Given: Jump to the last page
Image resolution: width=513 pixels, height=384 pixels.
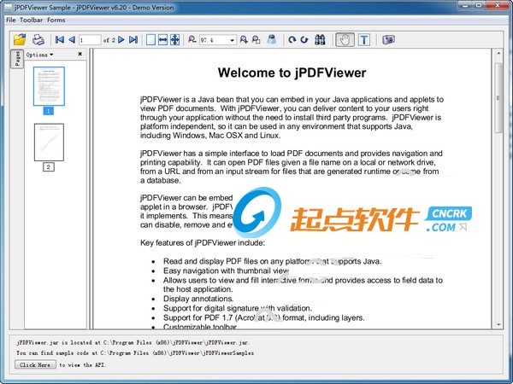Looking at the screenshot, I should pyautogui.click(x=133, y=40).
